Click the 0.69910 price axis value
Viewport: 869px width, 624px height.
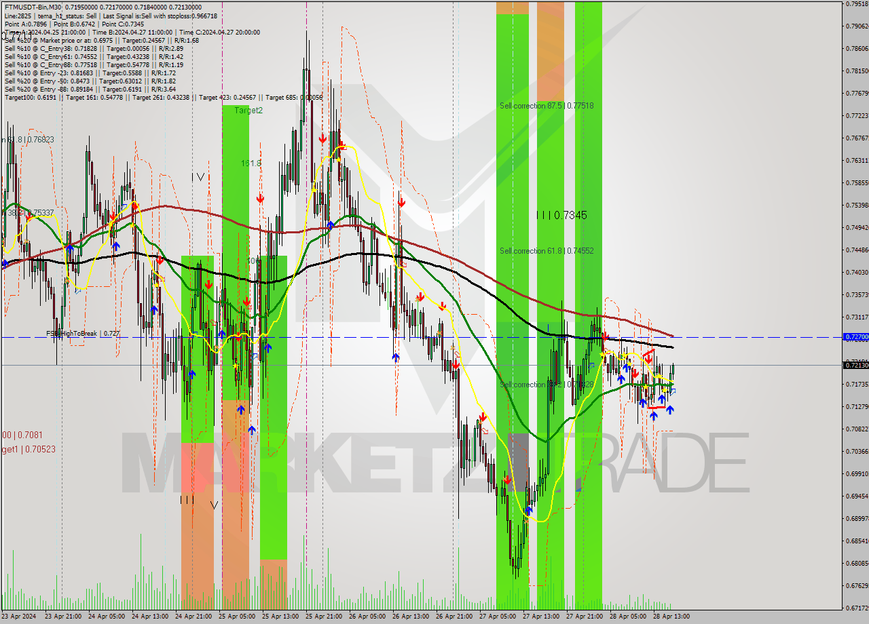(x=857, y=474)
